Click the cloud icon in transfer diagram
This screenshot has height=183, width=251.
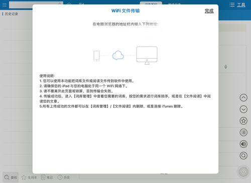tap(118, 55)
